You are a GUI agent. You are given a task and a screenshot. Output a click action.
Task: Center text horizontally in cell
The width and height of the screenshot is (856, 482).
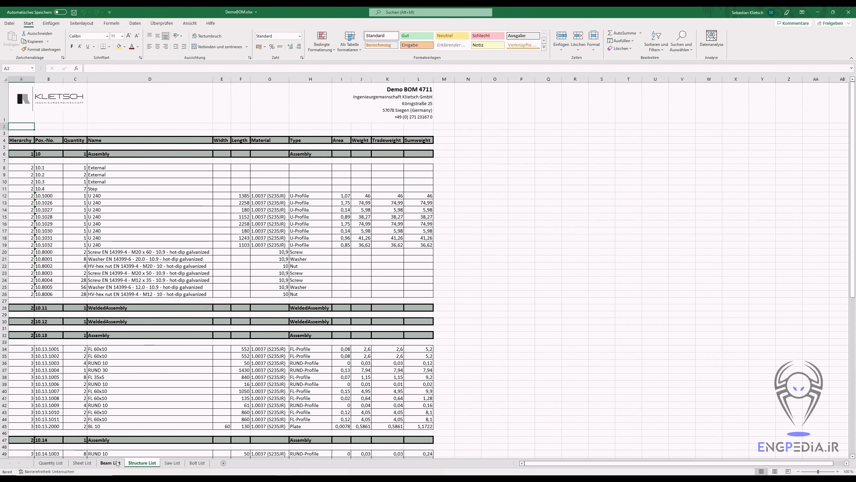click(x=157, y=47)
